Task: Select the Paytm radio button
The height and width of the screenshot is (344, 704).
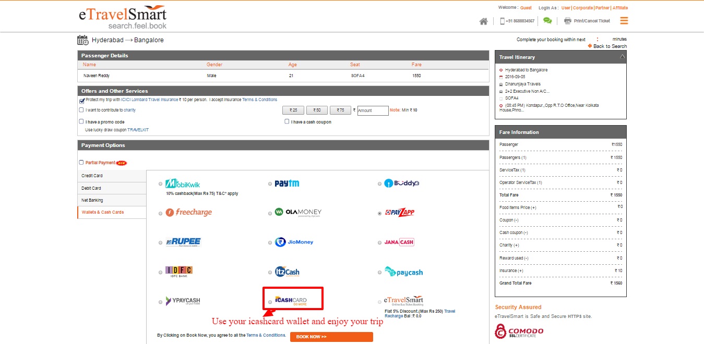Action: tap(270, 183)
